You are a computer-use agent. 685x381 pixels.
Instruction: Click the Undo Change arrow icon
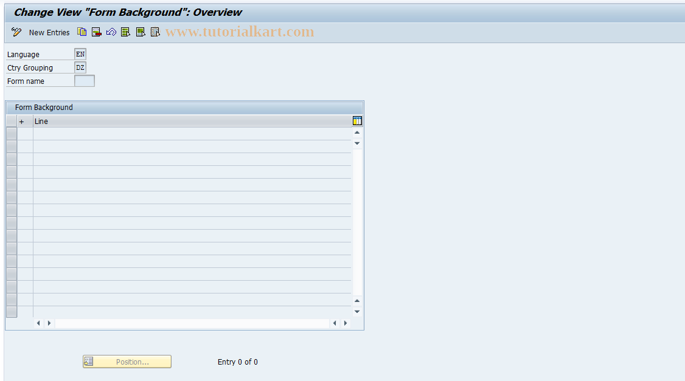point(111,32)
